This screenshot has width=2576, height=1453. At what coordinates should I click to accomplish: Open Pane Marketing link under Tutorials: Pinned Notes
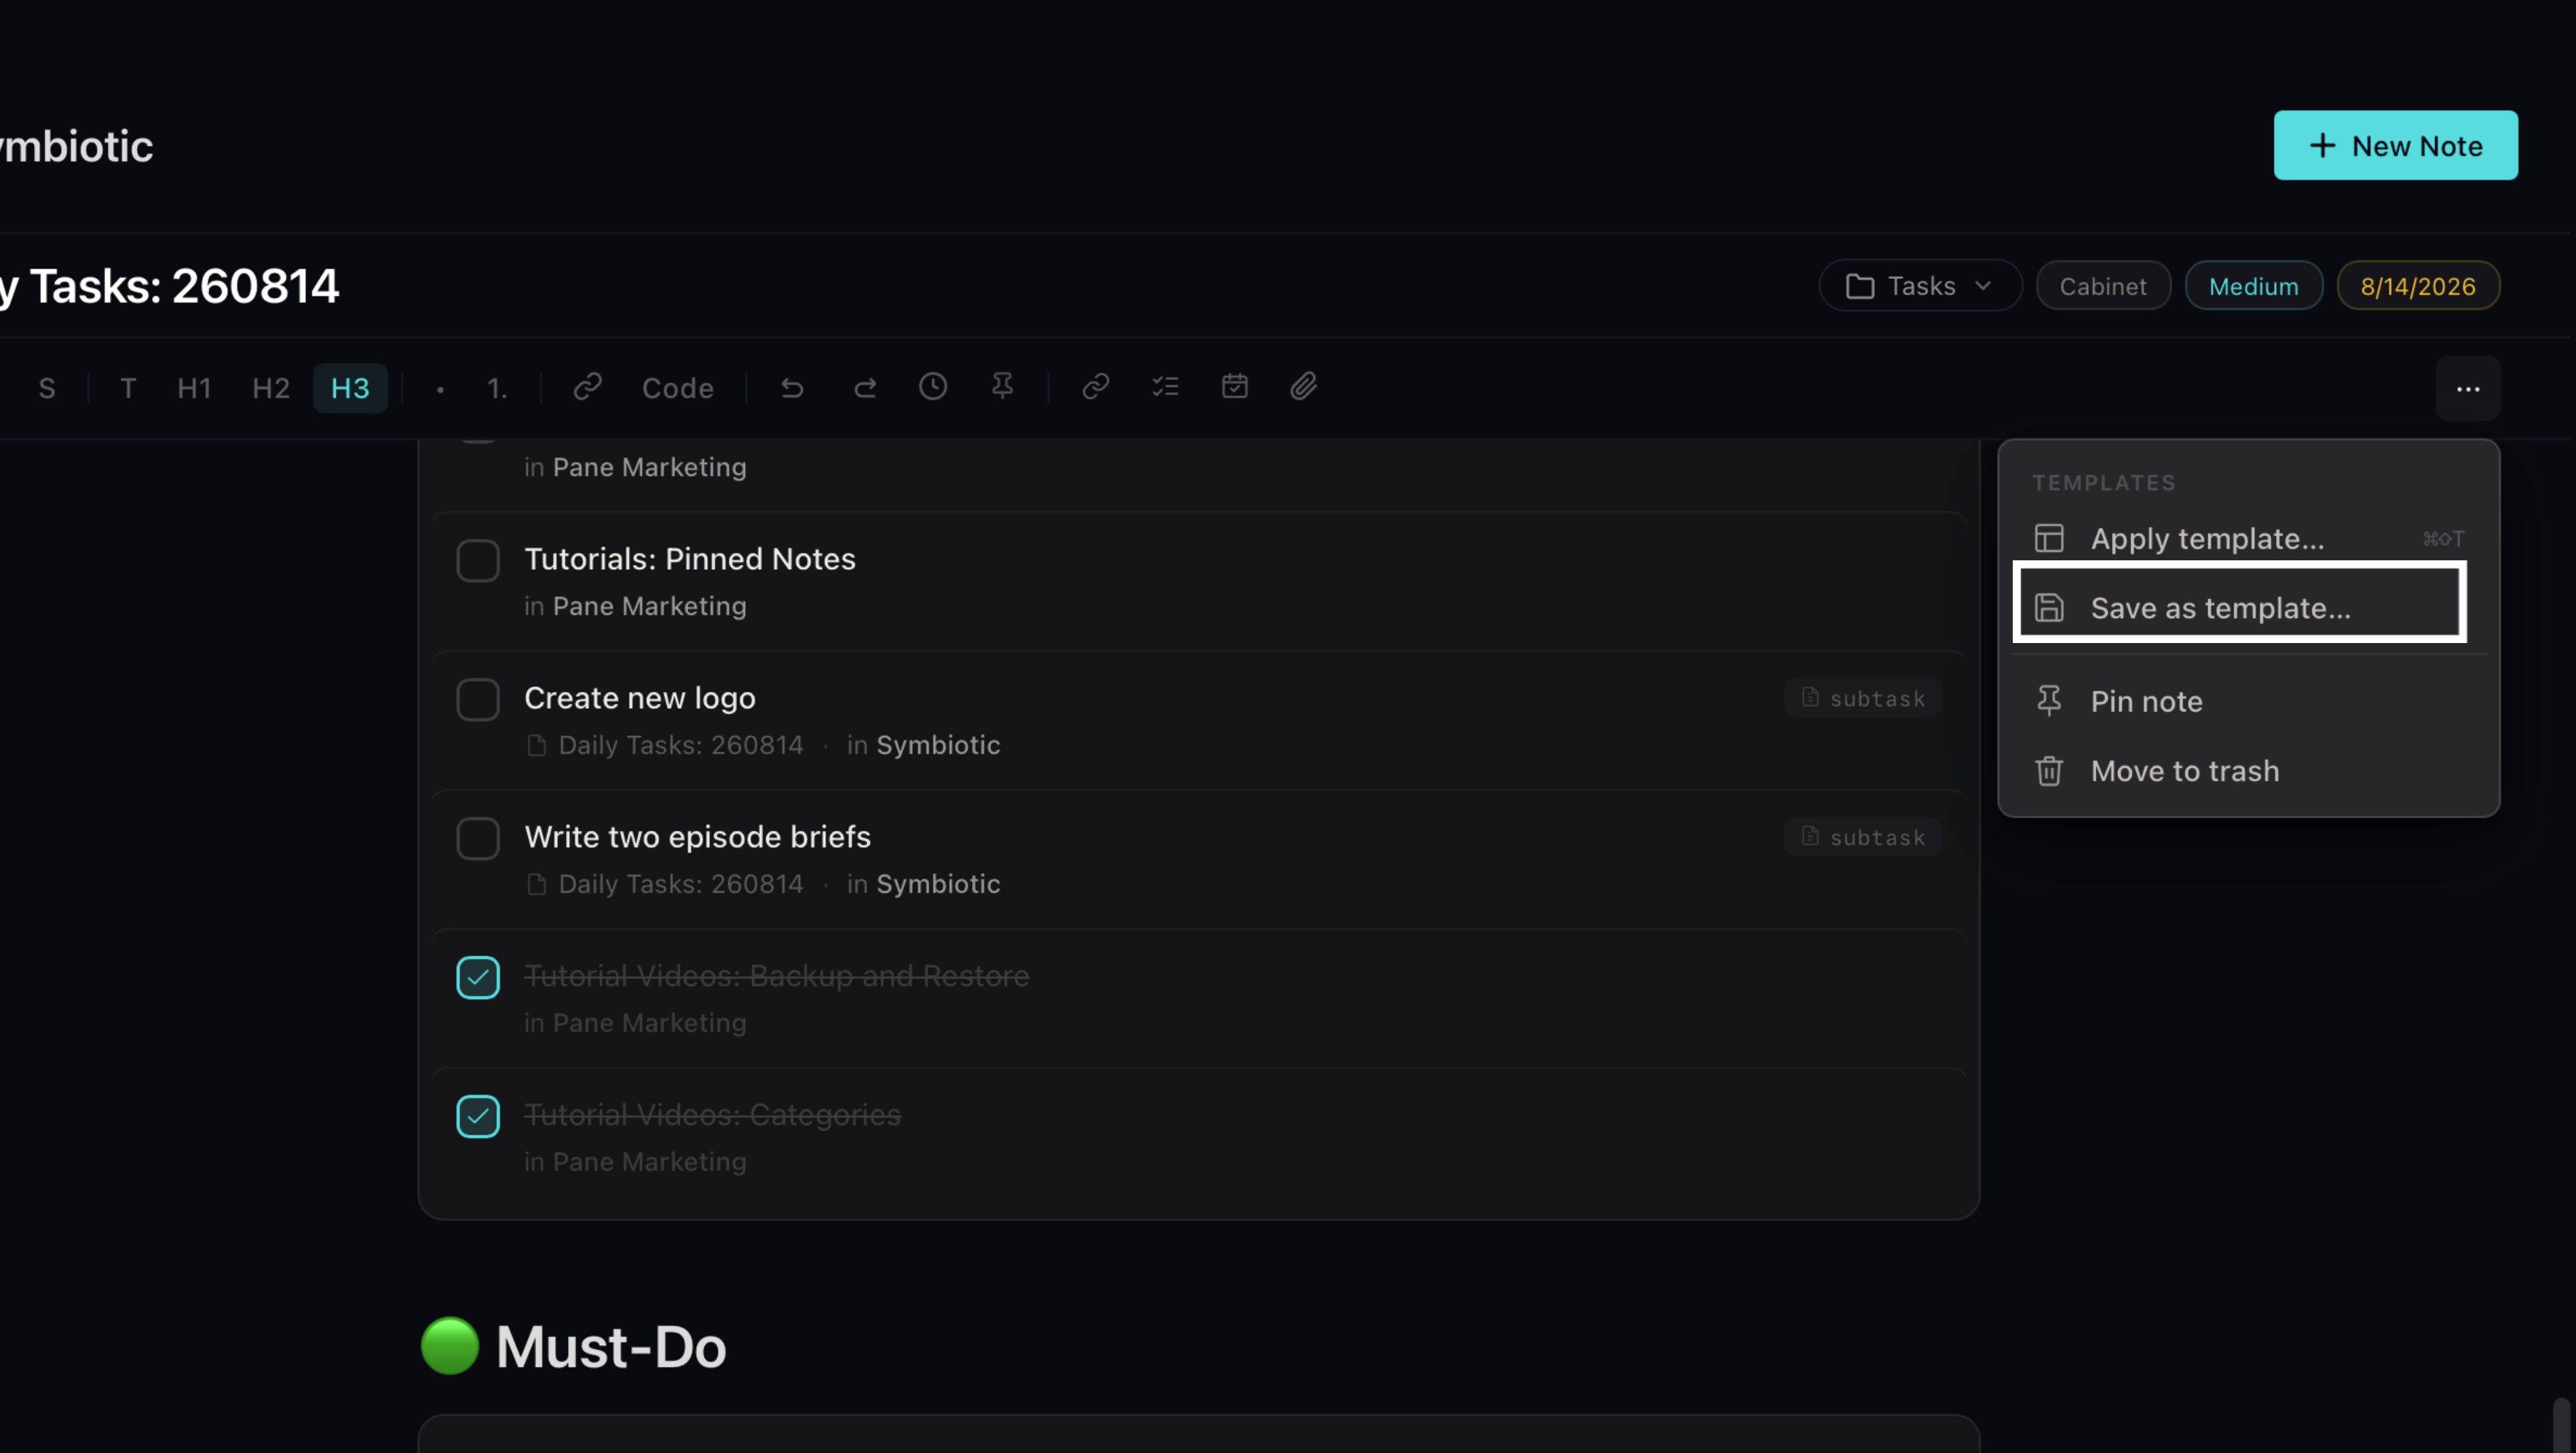click(x=649, y=606)
